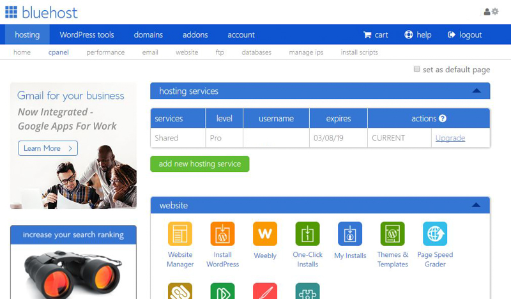This screenshot has height=299, width=511.
Task: Click the gold chain-link icon in website panel
Action: [x=180, y=291]
